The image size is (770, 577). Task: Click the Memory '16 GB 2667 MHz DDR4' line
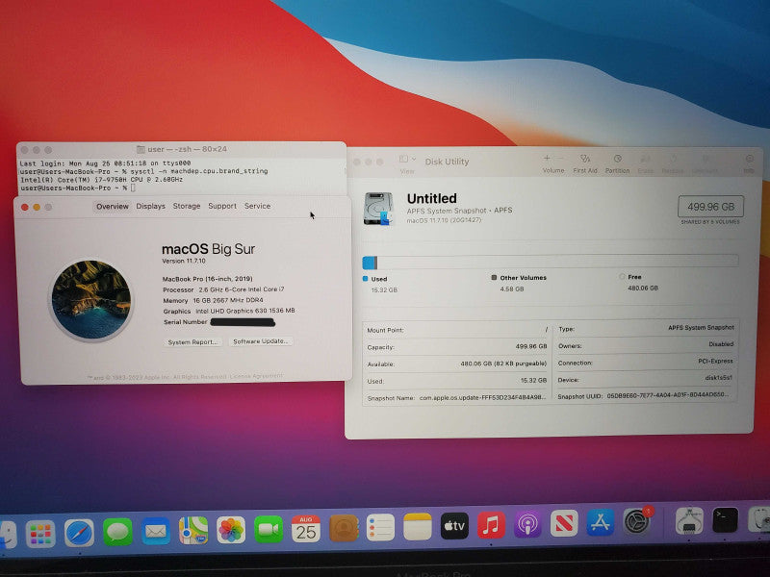click(x=213, y=300)
